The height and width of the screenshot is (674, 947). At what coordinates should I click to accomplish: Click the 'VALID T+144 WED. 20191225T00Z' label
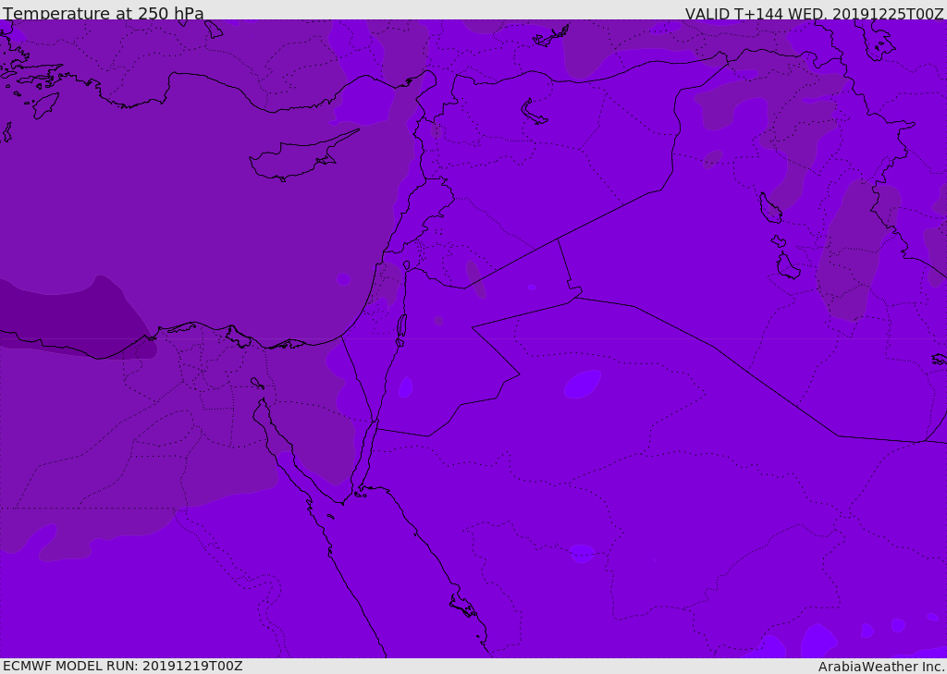(814, 14)
